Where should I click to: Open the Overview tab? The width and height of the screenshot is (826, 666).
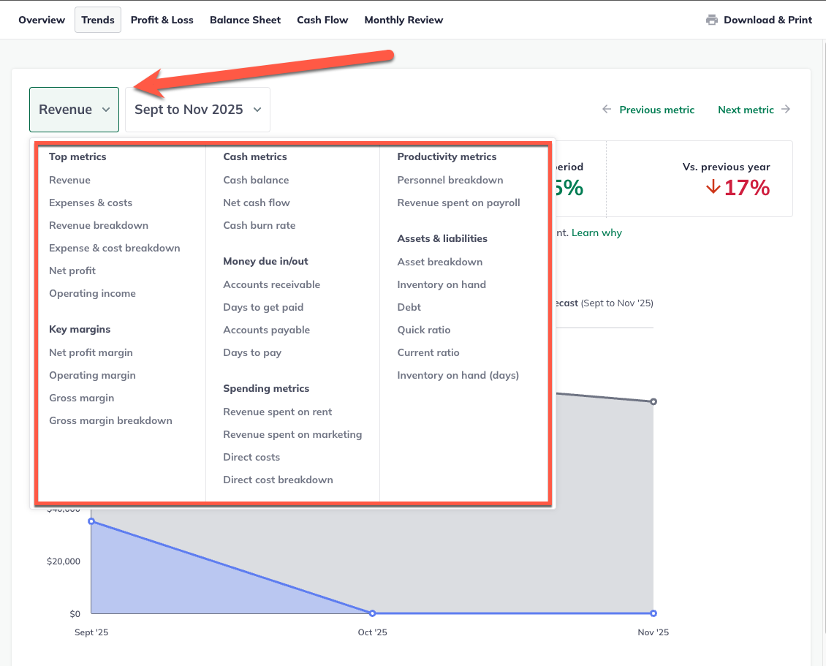41,20
